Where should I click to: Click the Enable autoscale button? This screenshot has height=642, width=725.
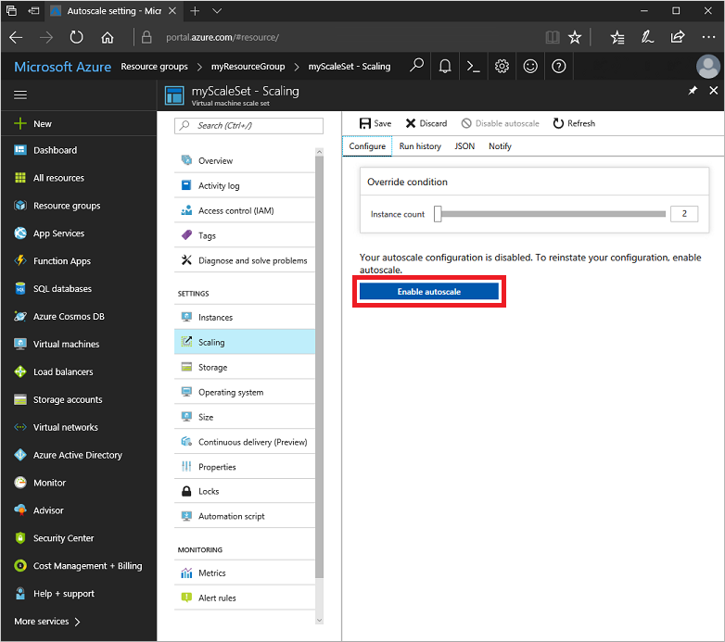(x=429, y=292)
